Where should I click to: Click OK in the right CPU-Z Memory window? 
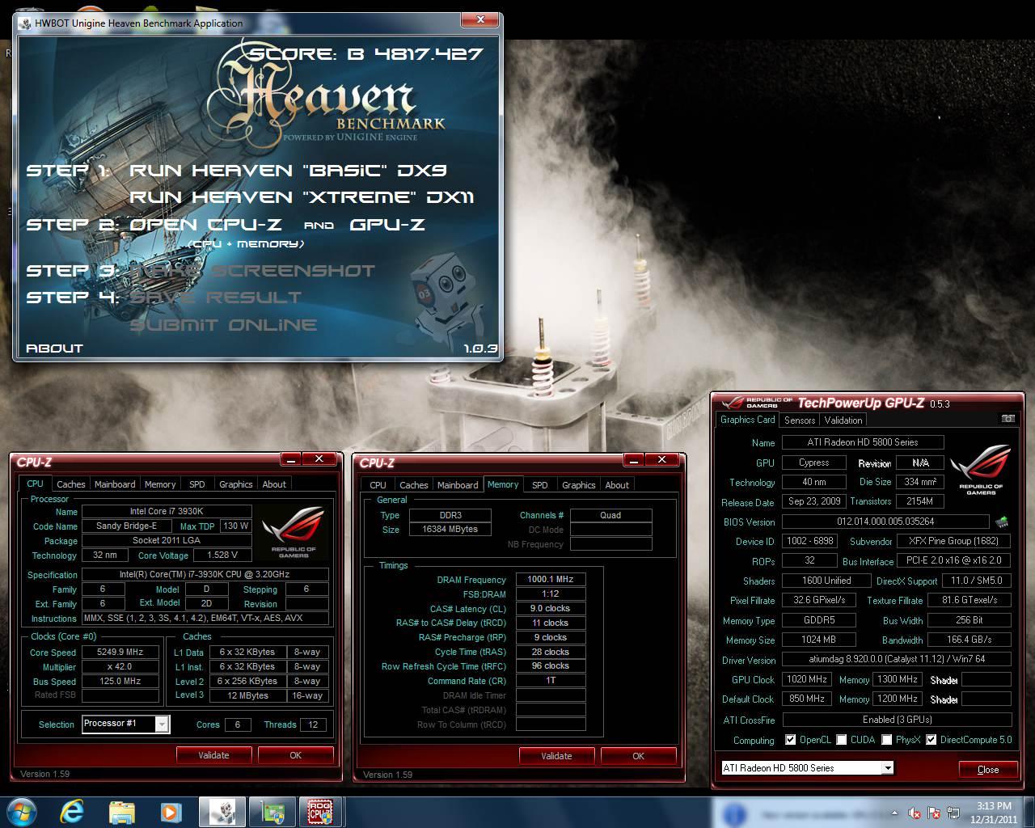[638, 756]
